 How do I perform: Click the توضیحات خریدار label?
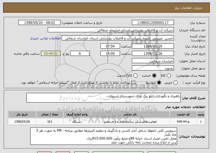pyautogui.click(x=192, y=136)
